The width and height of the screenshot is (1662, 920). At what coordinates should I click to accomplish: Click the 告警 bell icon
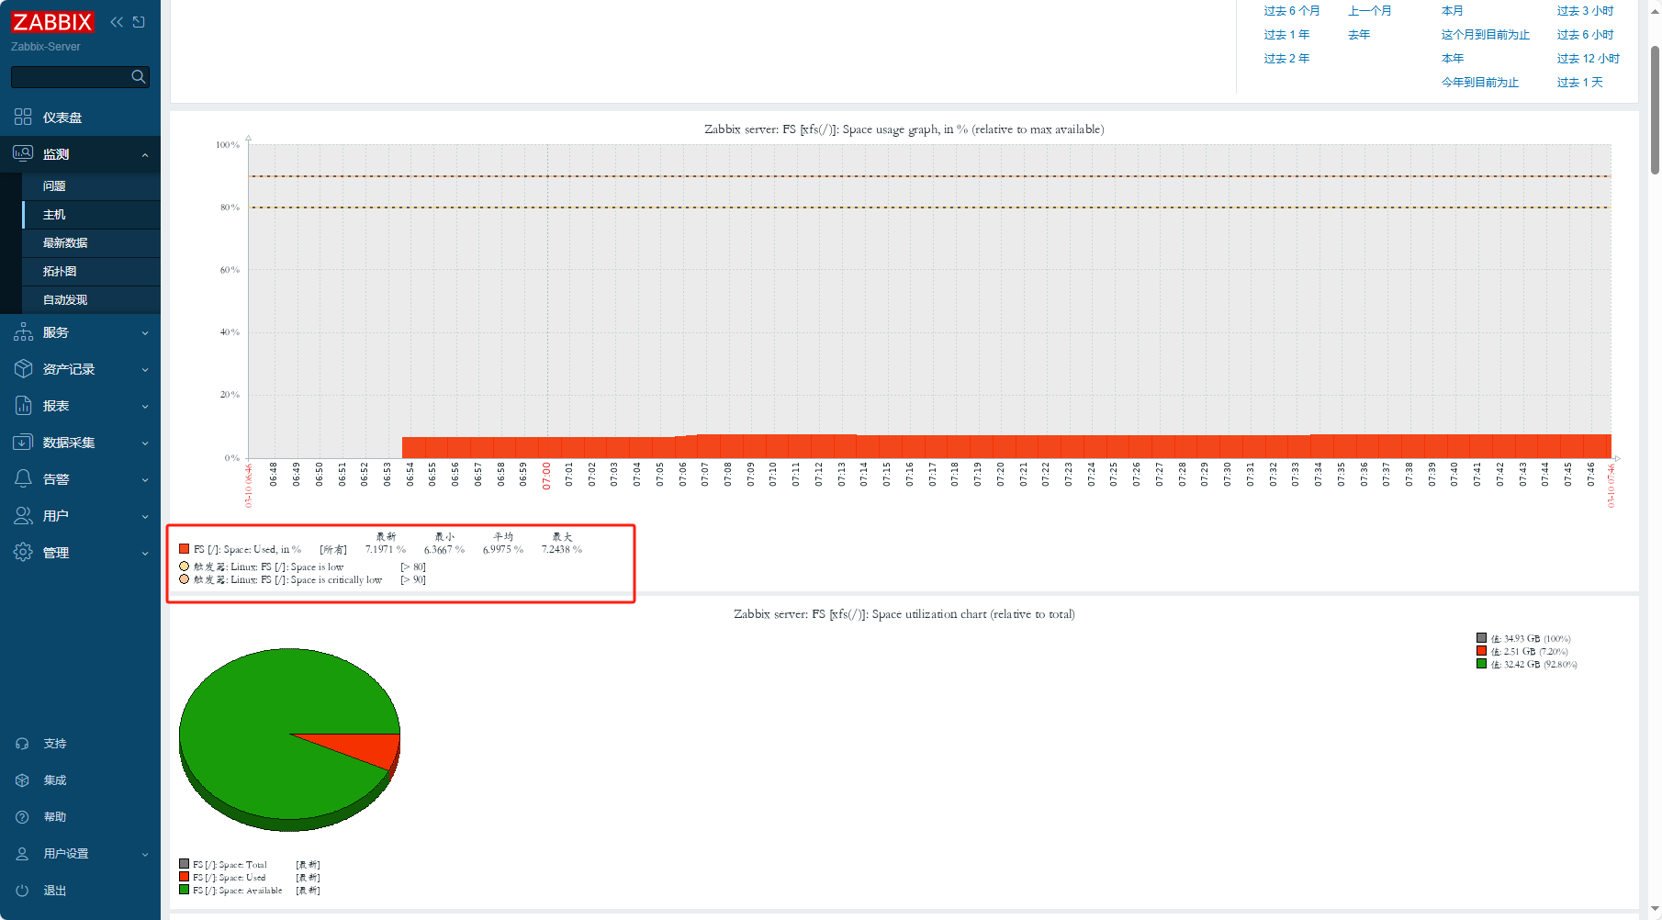[23, 479]
